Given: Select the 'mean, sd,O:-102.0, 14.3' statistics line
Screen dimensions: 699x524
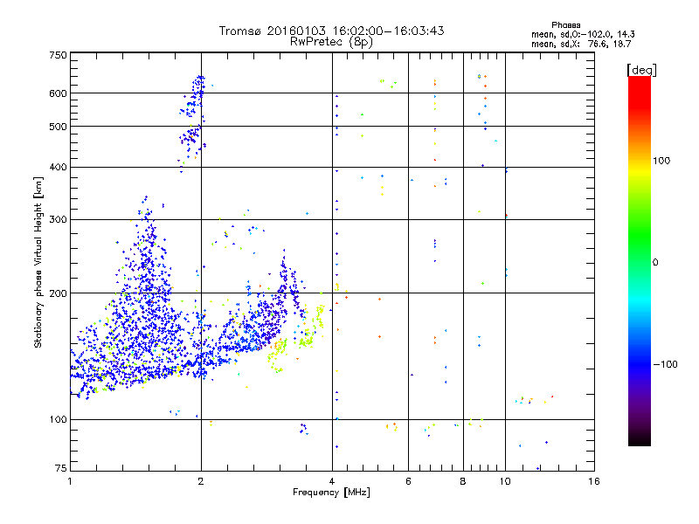Looking at the screenshot, I should 583,34.
